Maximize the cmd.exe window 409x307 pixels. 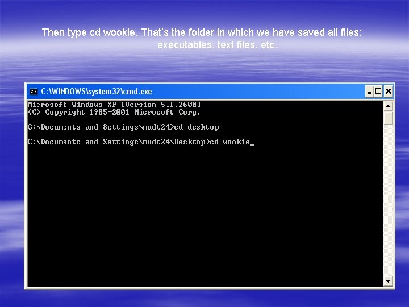pos(378,92)
